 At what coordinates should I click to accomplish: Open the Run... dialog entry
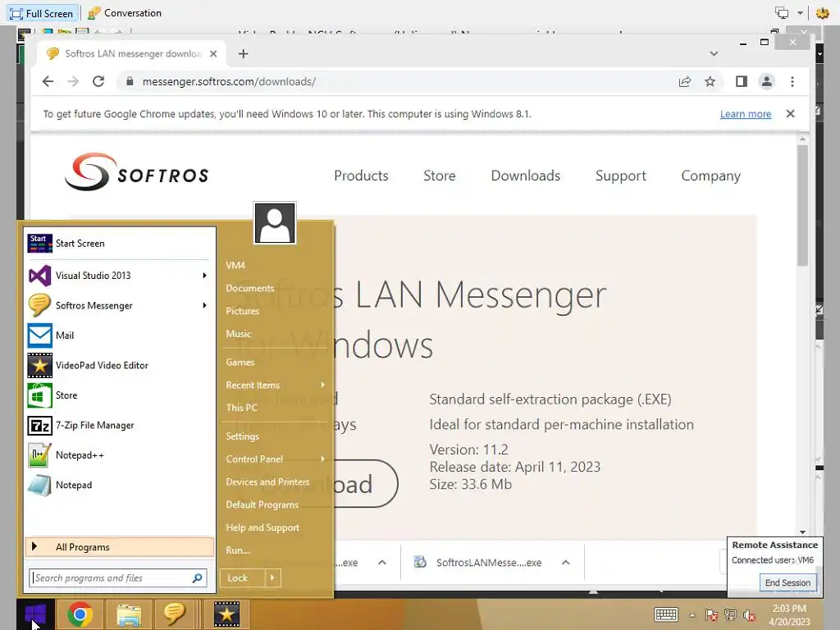238,550
